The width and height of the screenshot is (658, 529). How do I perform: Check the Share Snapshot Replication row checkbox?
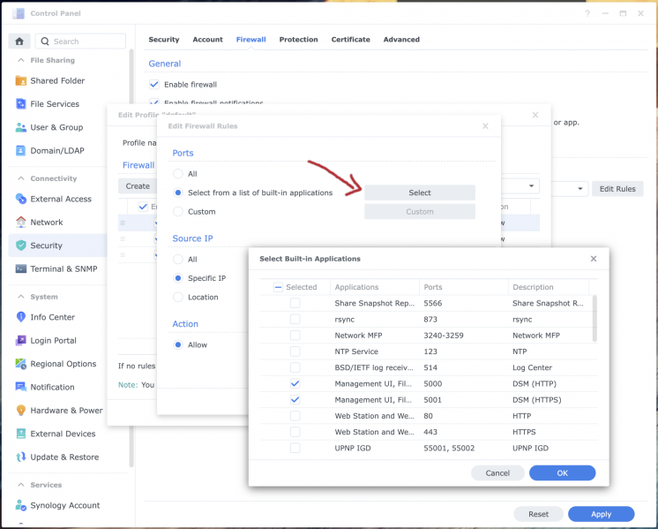pyautogui.click(x=295, y=303)
